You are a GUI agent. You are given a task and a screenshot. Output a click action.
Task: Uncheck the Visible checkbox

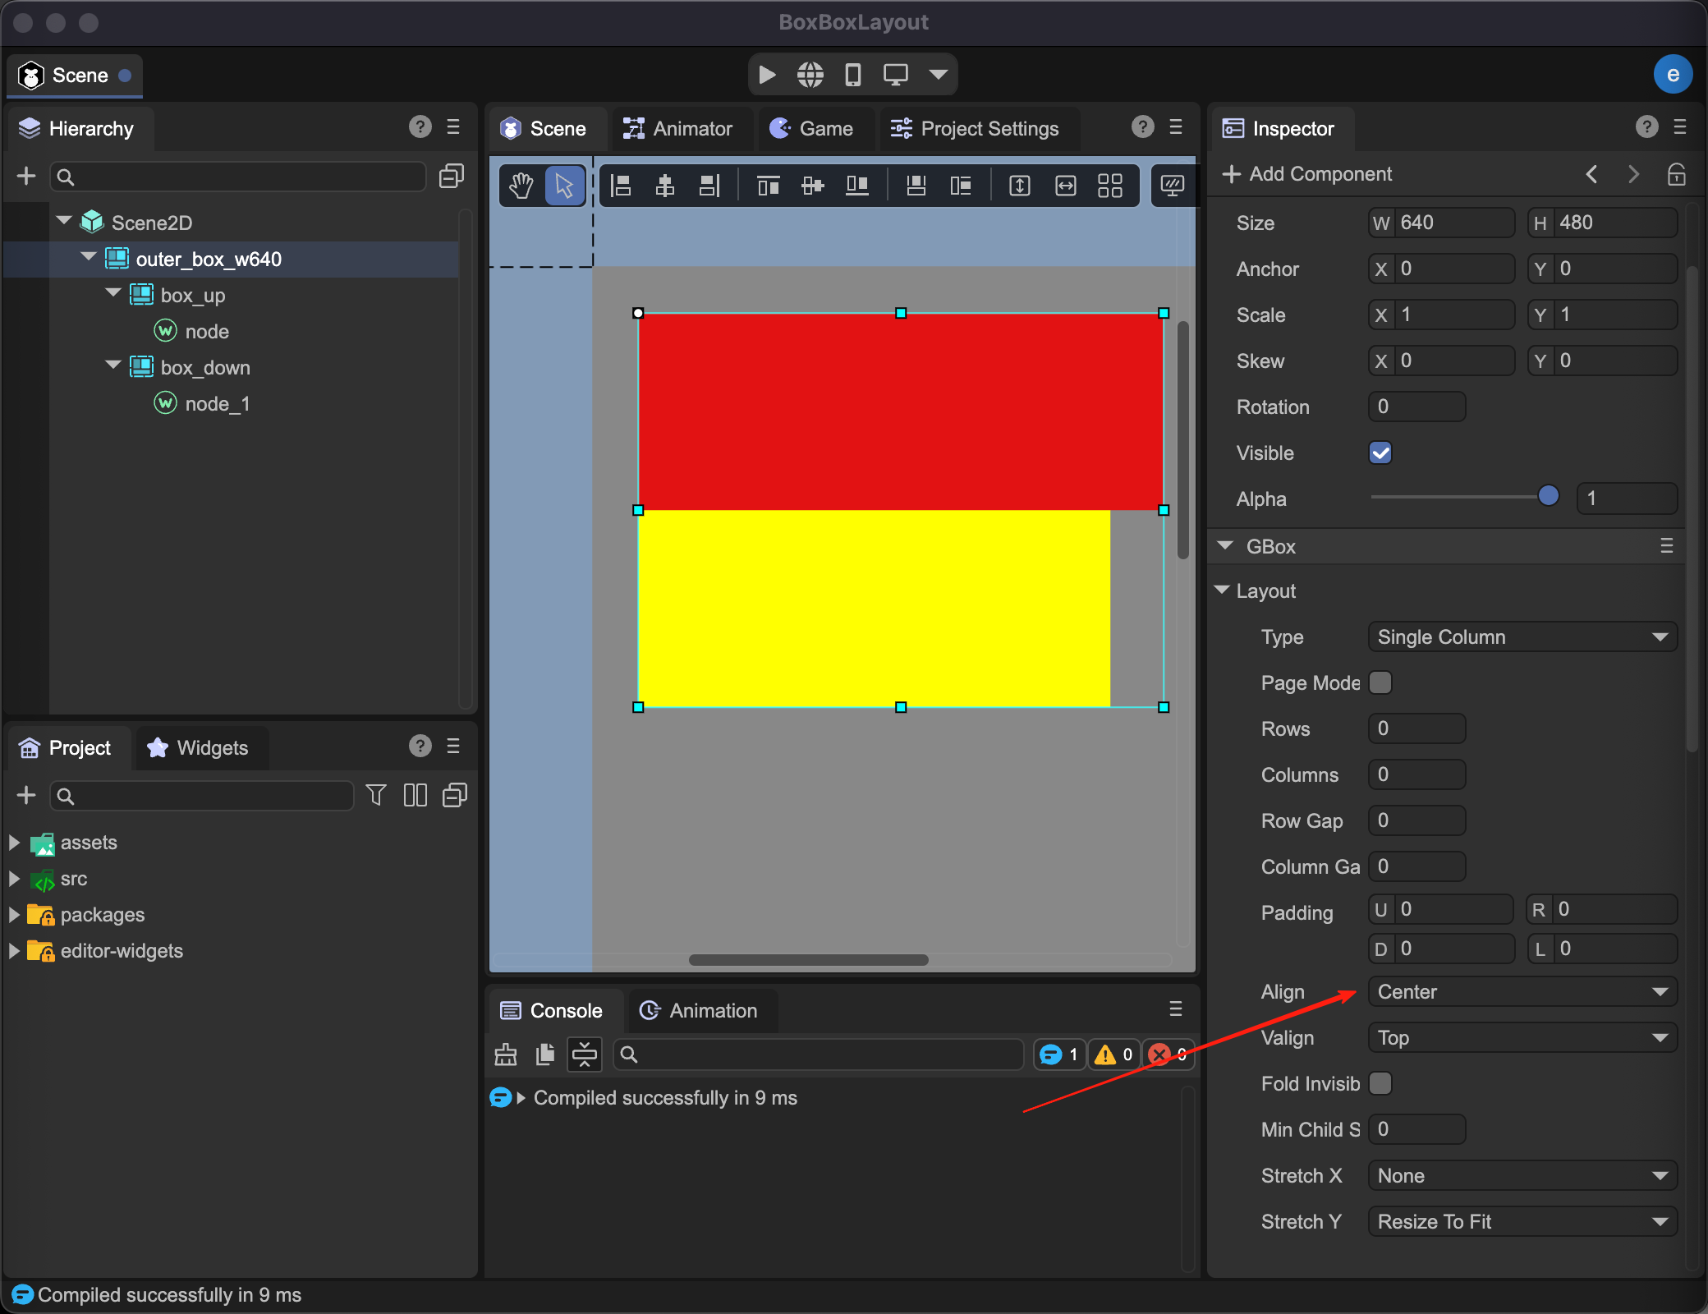point(1380,453)
